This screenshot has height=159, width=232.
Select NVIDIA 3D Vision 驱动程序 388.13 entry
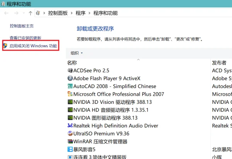[113, 102]
